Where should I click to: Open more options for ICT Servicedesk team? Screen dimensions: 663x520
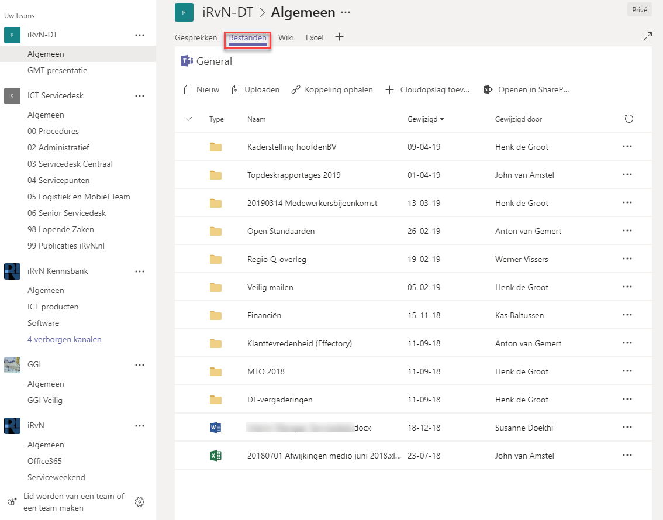(140, 96)
